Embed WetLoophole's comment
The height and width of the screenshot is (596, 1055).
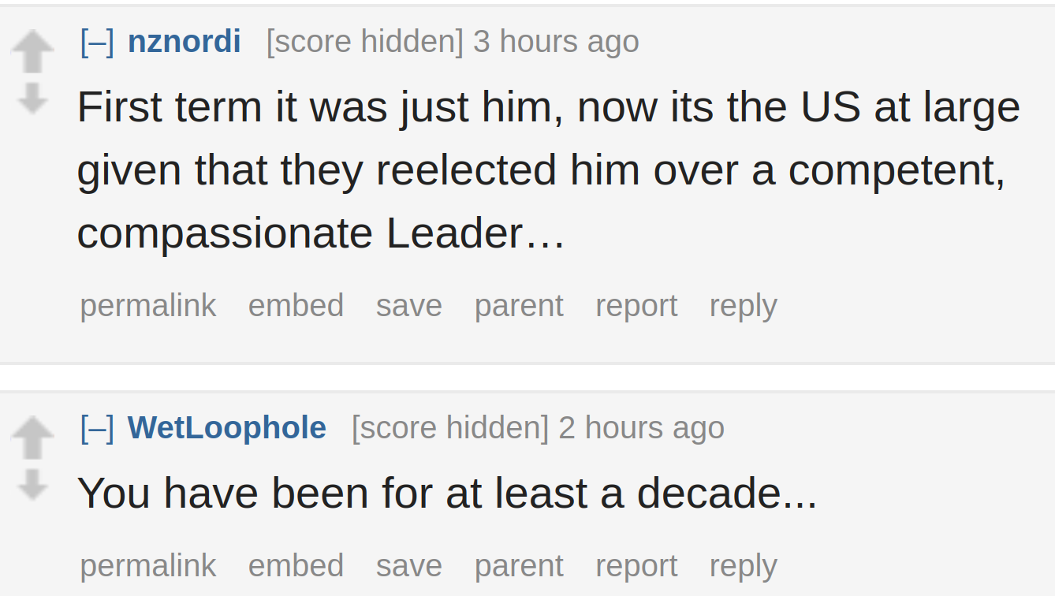(296, 566)
